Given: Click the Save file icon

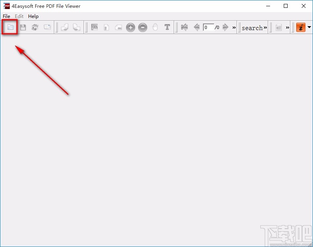Looking at the screenshot, I should [23, 27].
